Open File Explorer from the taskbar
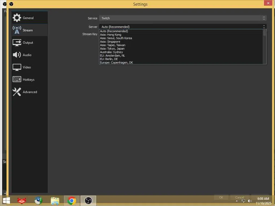This screenshot has width=275, height=206. pos(55,201)
